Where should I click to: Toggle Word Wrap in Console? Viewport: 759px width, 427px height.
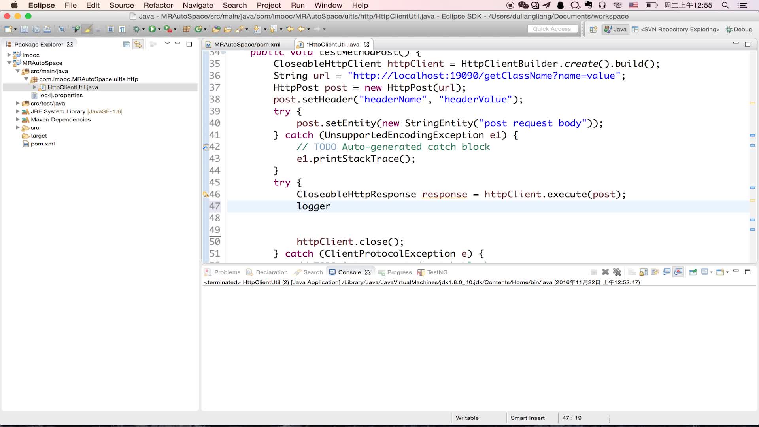click(x=655, y=272)
